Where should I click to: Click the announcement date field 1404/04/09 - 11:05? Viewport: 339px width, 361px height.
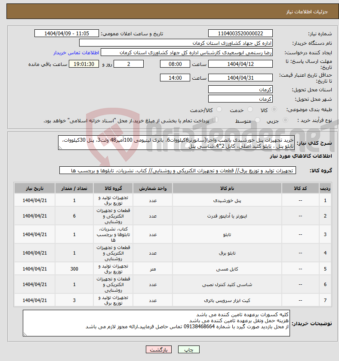point(66,33)
